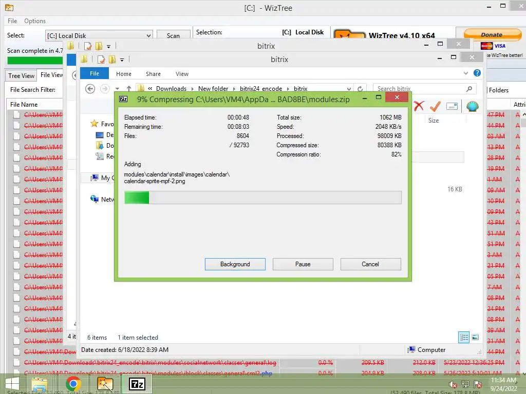This screenshot has height=394, width=526.
Task: Click the drive icon in WizTree toolbar
Action: [x=452, y=107]
